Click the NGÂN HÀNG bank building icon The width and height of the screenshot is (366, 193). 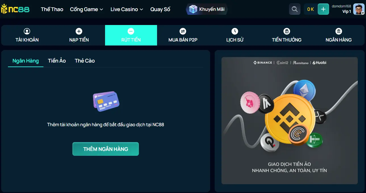pyautogui.click(x=339, y=31)
